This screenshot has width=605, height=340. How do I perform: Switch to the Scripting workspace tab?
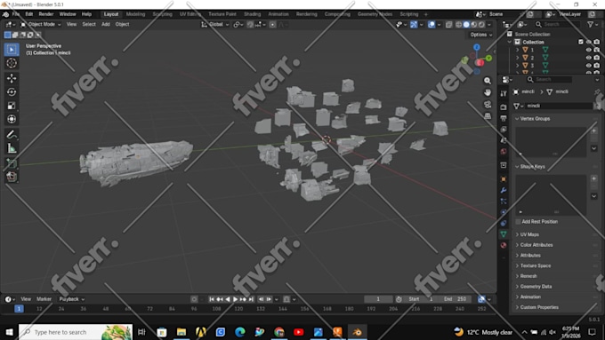click(x=409, y=14)
